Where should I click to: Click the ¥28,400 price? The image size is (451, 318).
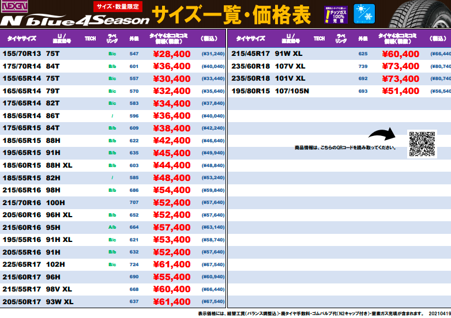point(171,54)
